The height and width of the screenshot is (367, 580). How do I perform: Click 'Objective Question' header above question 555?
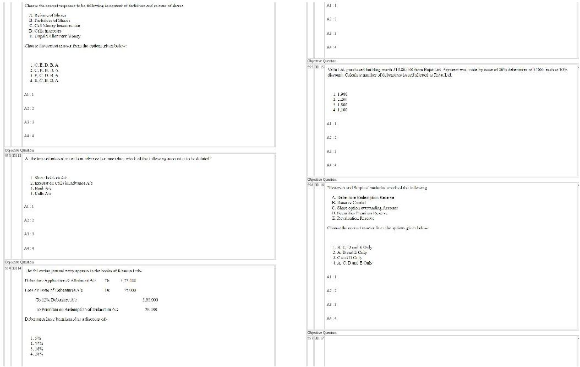coord(322,61)
